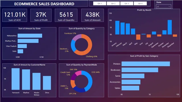Select the Uttar Pradesh bar in state chart

[x=22, y=46]
